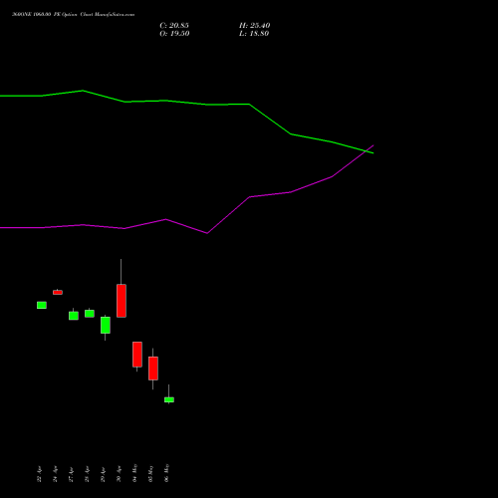
Task: Click the '06 May' date axis label
Action: pos(166,473)
